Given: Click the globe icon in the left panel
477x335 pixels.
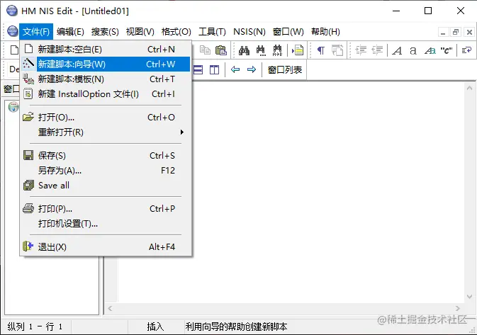Looking at the screenshot, I should pos(13,107).
